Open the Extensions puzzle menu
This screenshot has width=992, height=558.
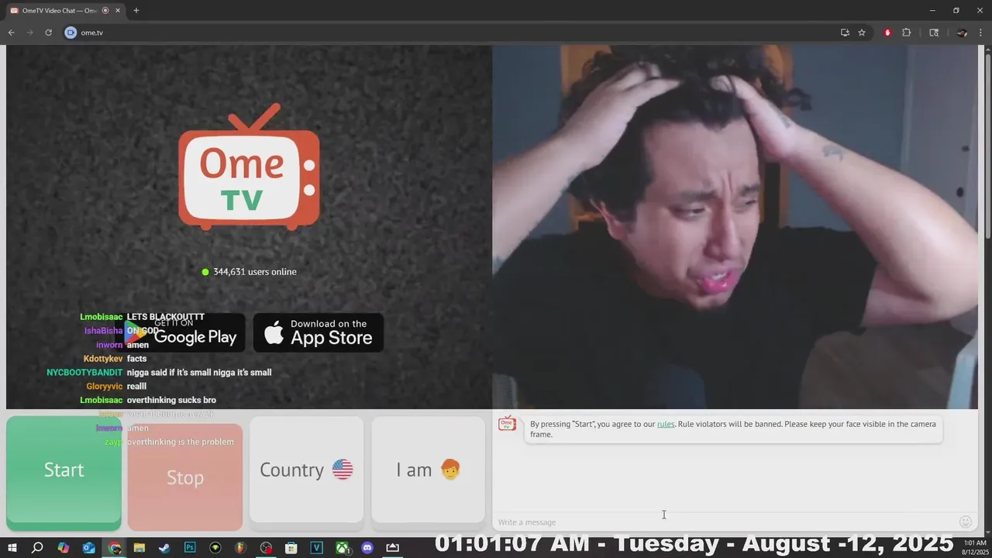click(x=906, y=33)
